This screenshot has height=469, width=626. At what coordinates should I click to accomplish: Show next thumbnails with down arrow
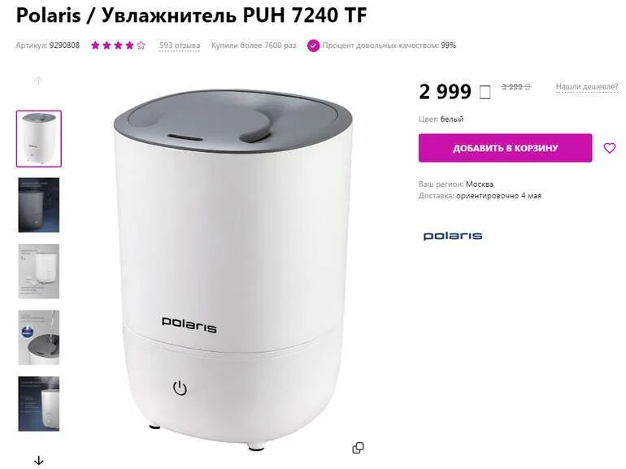coord(39,461)
